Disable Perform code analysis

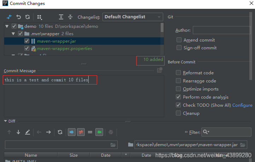pos(178,97)
